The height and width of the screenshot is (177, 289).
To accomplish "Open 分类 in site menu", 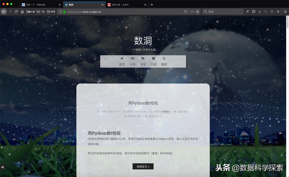I will point(132,64).
